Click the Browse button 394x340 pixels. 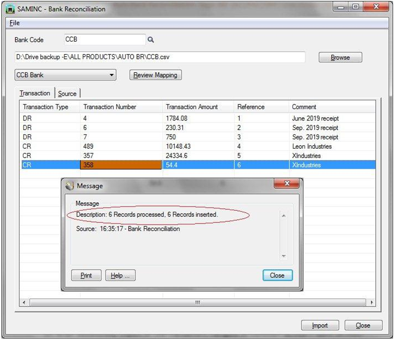(x=340, y=57)
